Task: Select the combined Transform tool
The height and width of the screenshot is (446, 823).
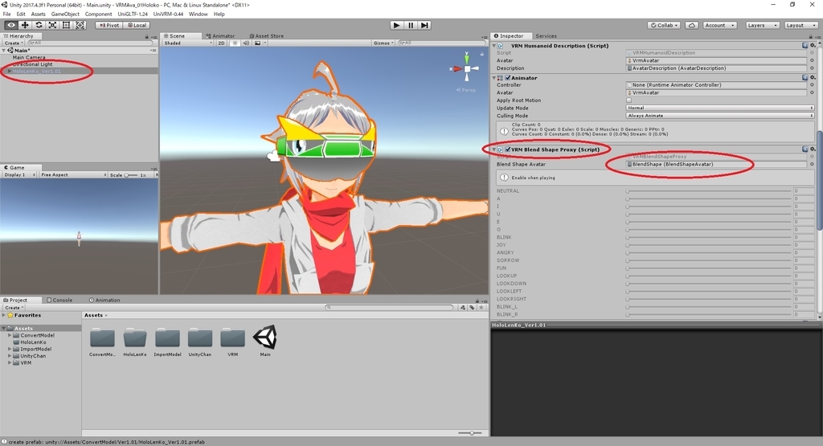Action: (x=80, y=25)
